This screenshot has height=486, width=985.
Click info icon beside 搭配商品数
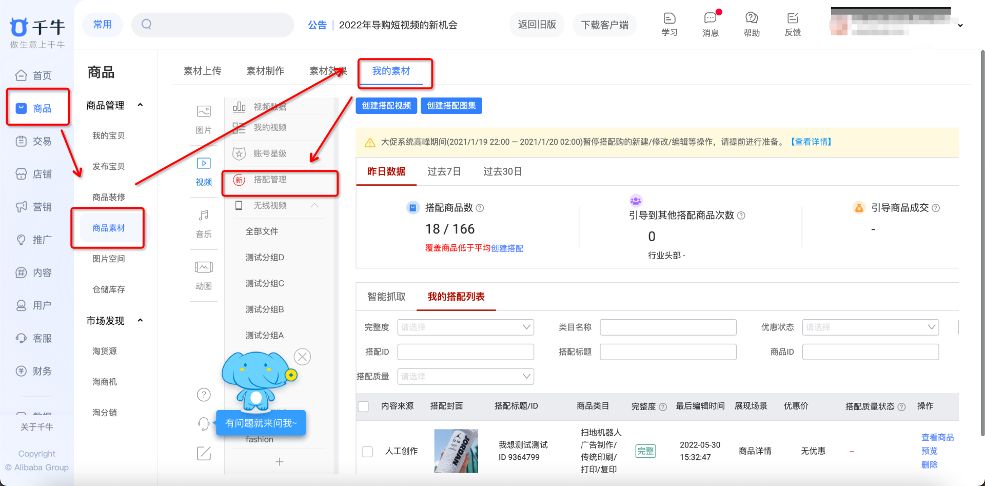coord(480,208)
